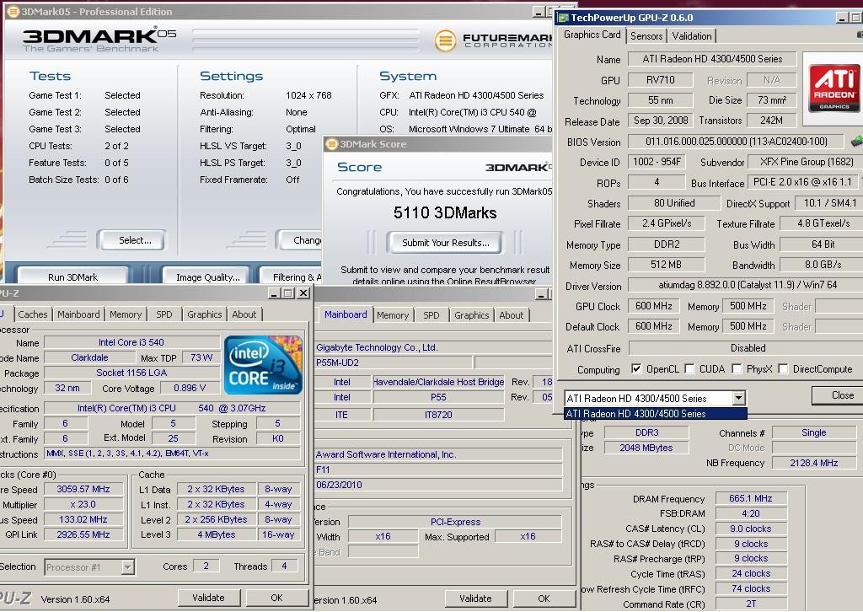The image size is (863, 612).
Task: Click the GPU-Z Name field showing ATI Radeon
Action: pos(712,59)
